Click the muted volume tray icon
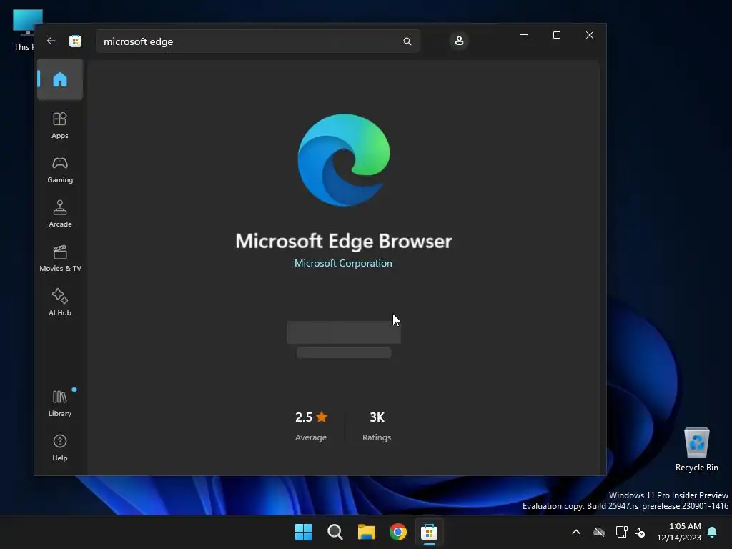Screen dimensions: 732x549 640,532
